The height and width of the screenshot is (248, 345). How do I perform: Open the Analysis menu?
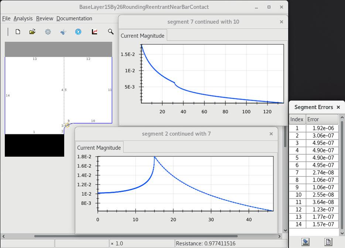tap(23, 19)
